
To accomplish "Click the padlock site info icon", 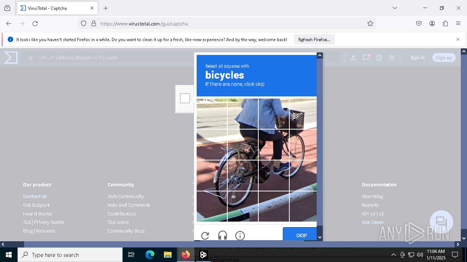I will pos(94,23).
